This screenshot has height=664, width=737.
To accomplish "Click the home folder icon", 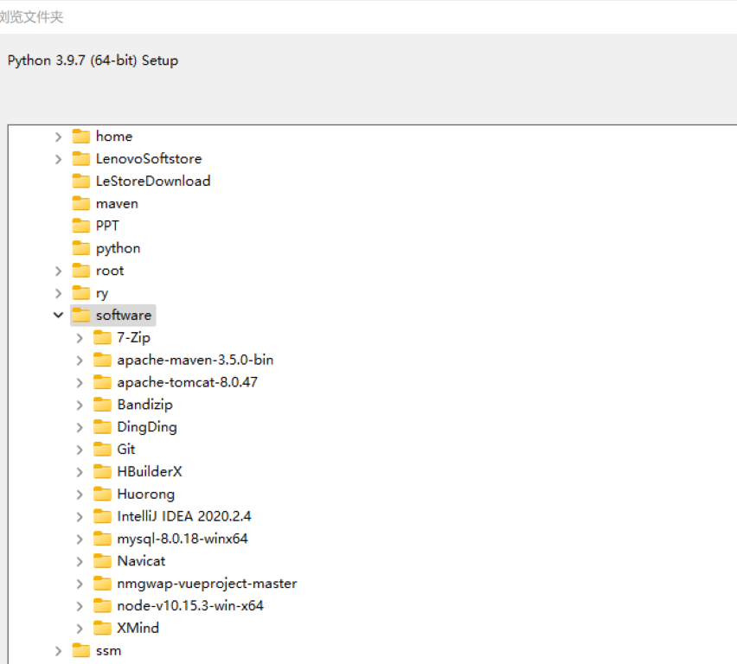I will tap(80, 137).
